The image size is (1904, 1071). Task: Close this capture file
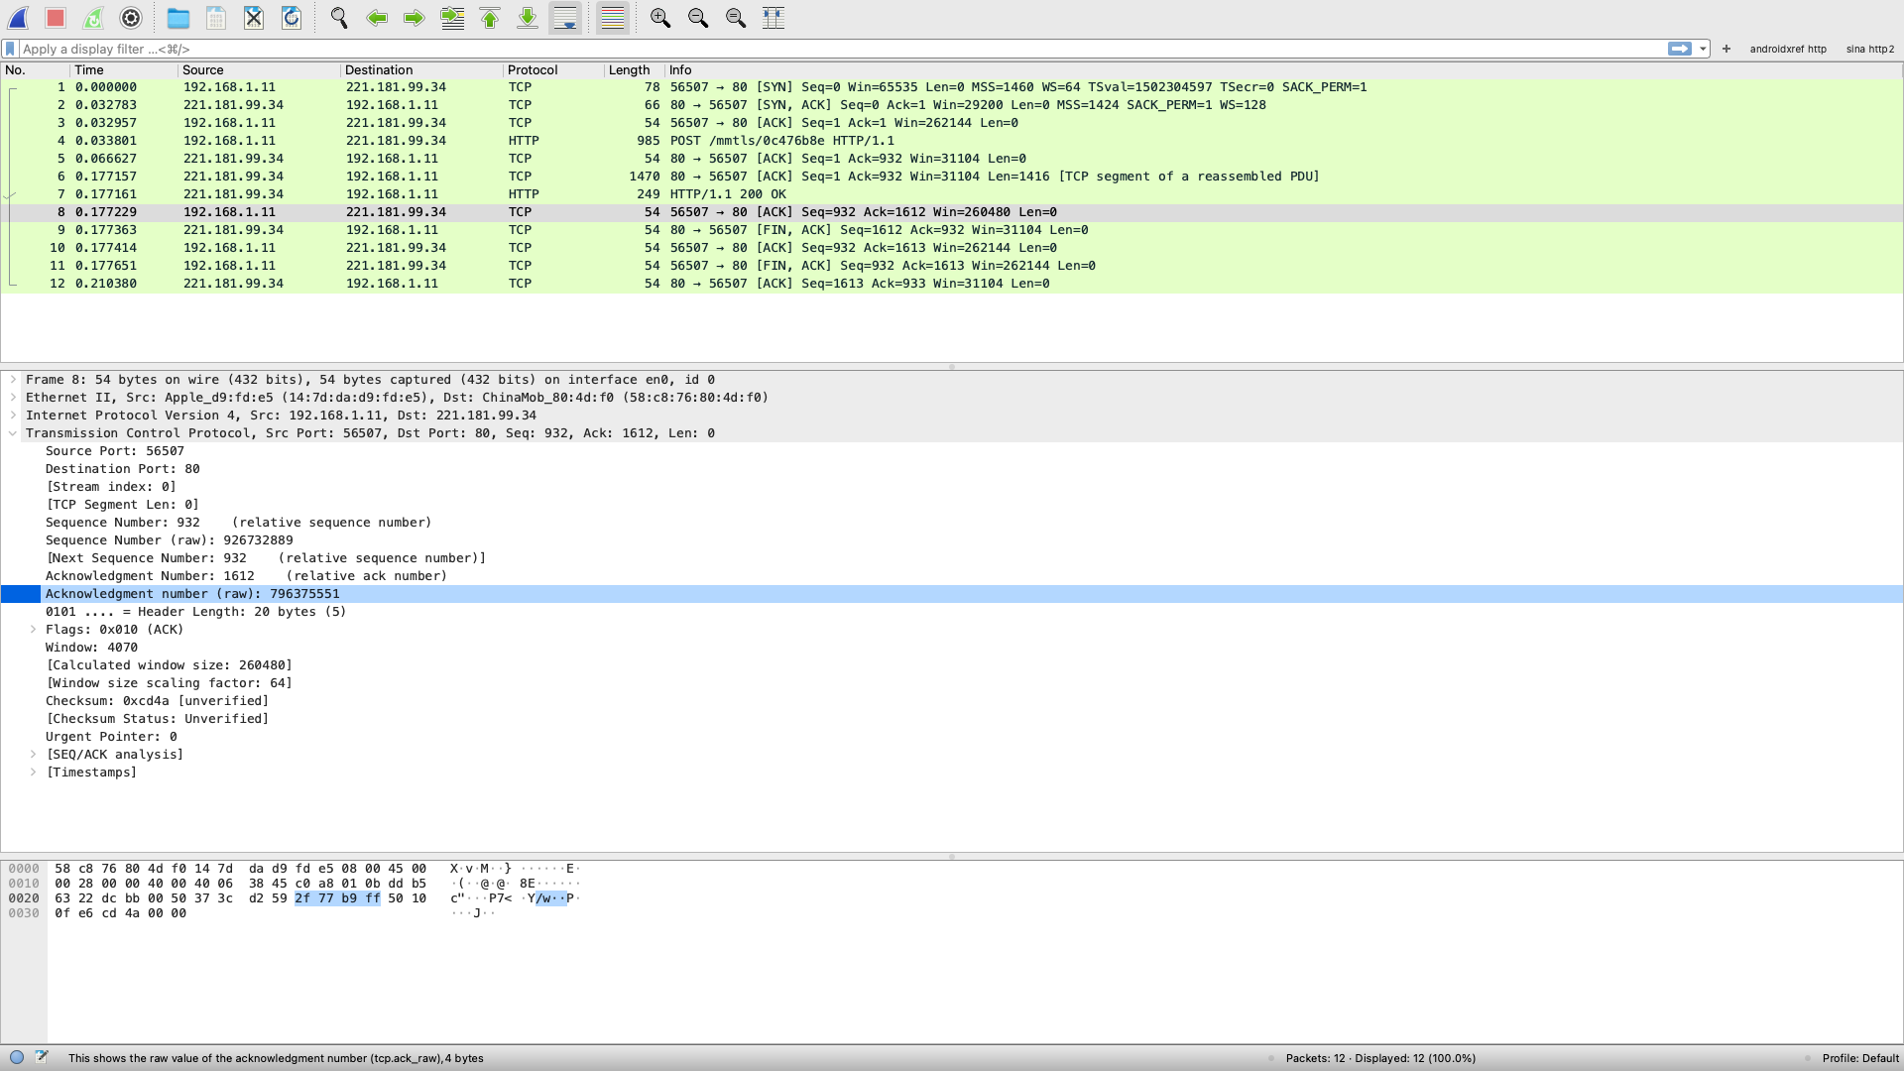coord(254,18)
